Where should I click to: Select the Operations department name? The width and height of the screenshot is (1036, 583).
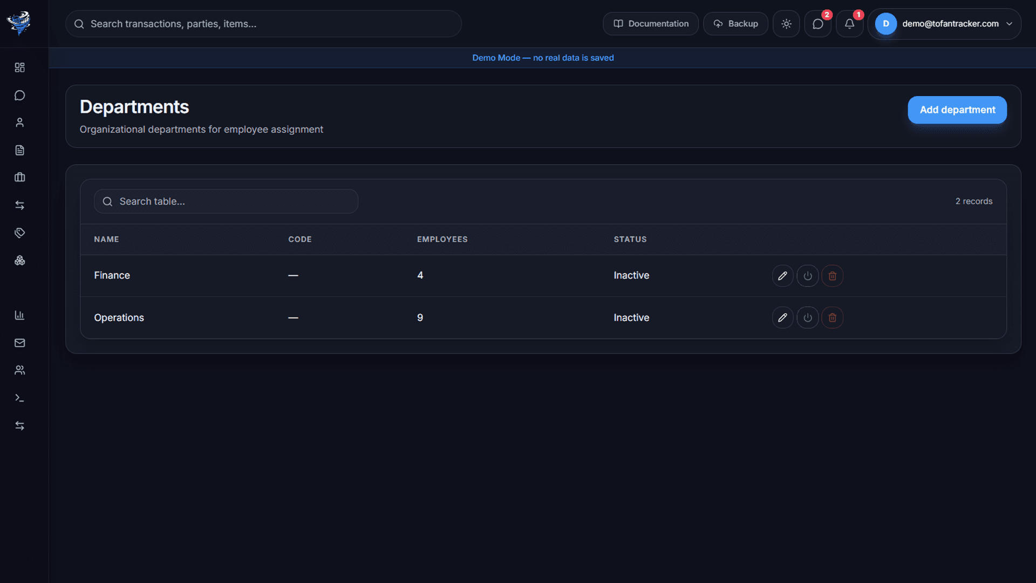[119, 317]
